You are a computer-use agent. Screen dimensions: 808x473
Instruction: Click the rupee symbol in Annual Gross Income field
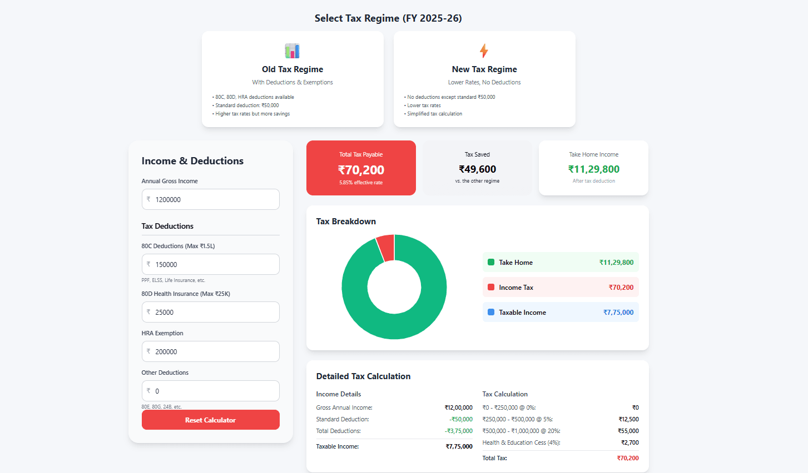(148, 199)
